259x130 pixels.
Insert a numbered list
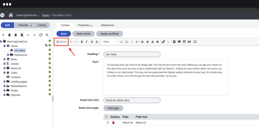tap(122, 42)
